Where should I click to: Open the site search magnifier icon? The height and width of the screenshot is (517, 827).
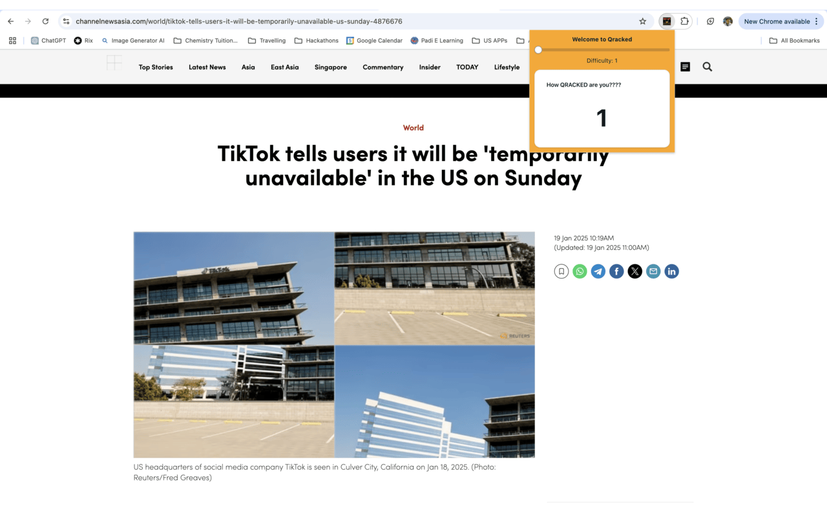pyautogui.click(x=707, y=67)
